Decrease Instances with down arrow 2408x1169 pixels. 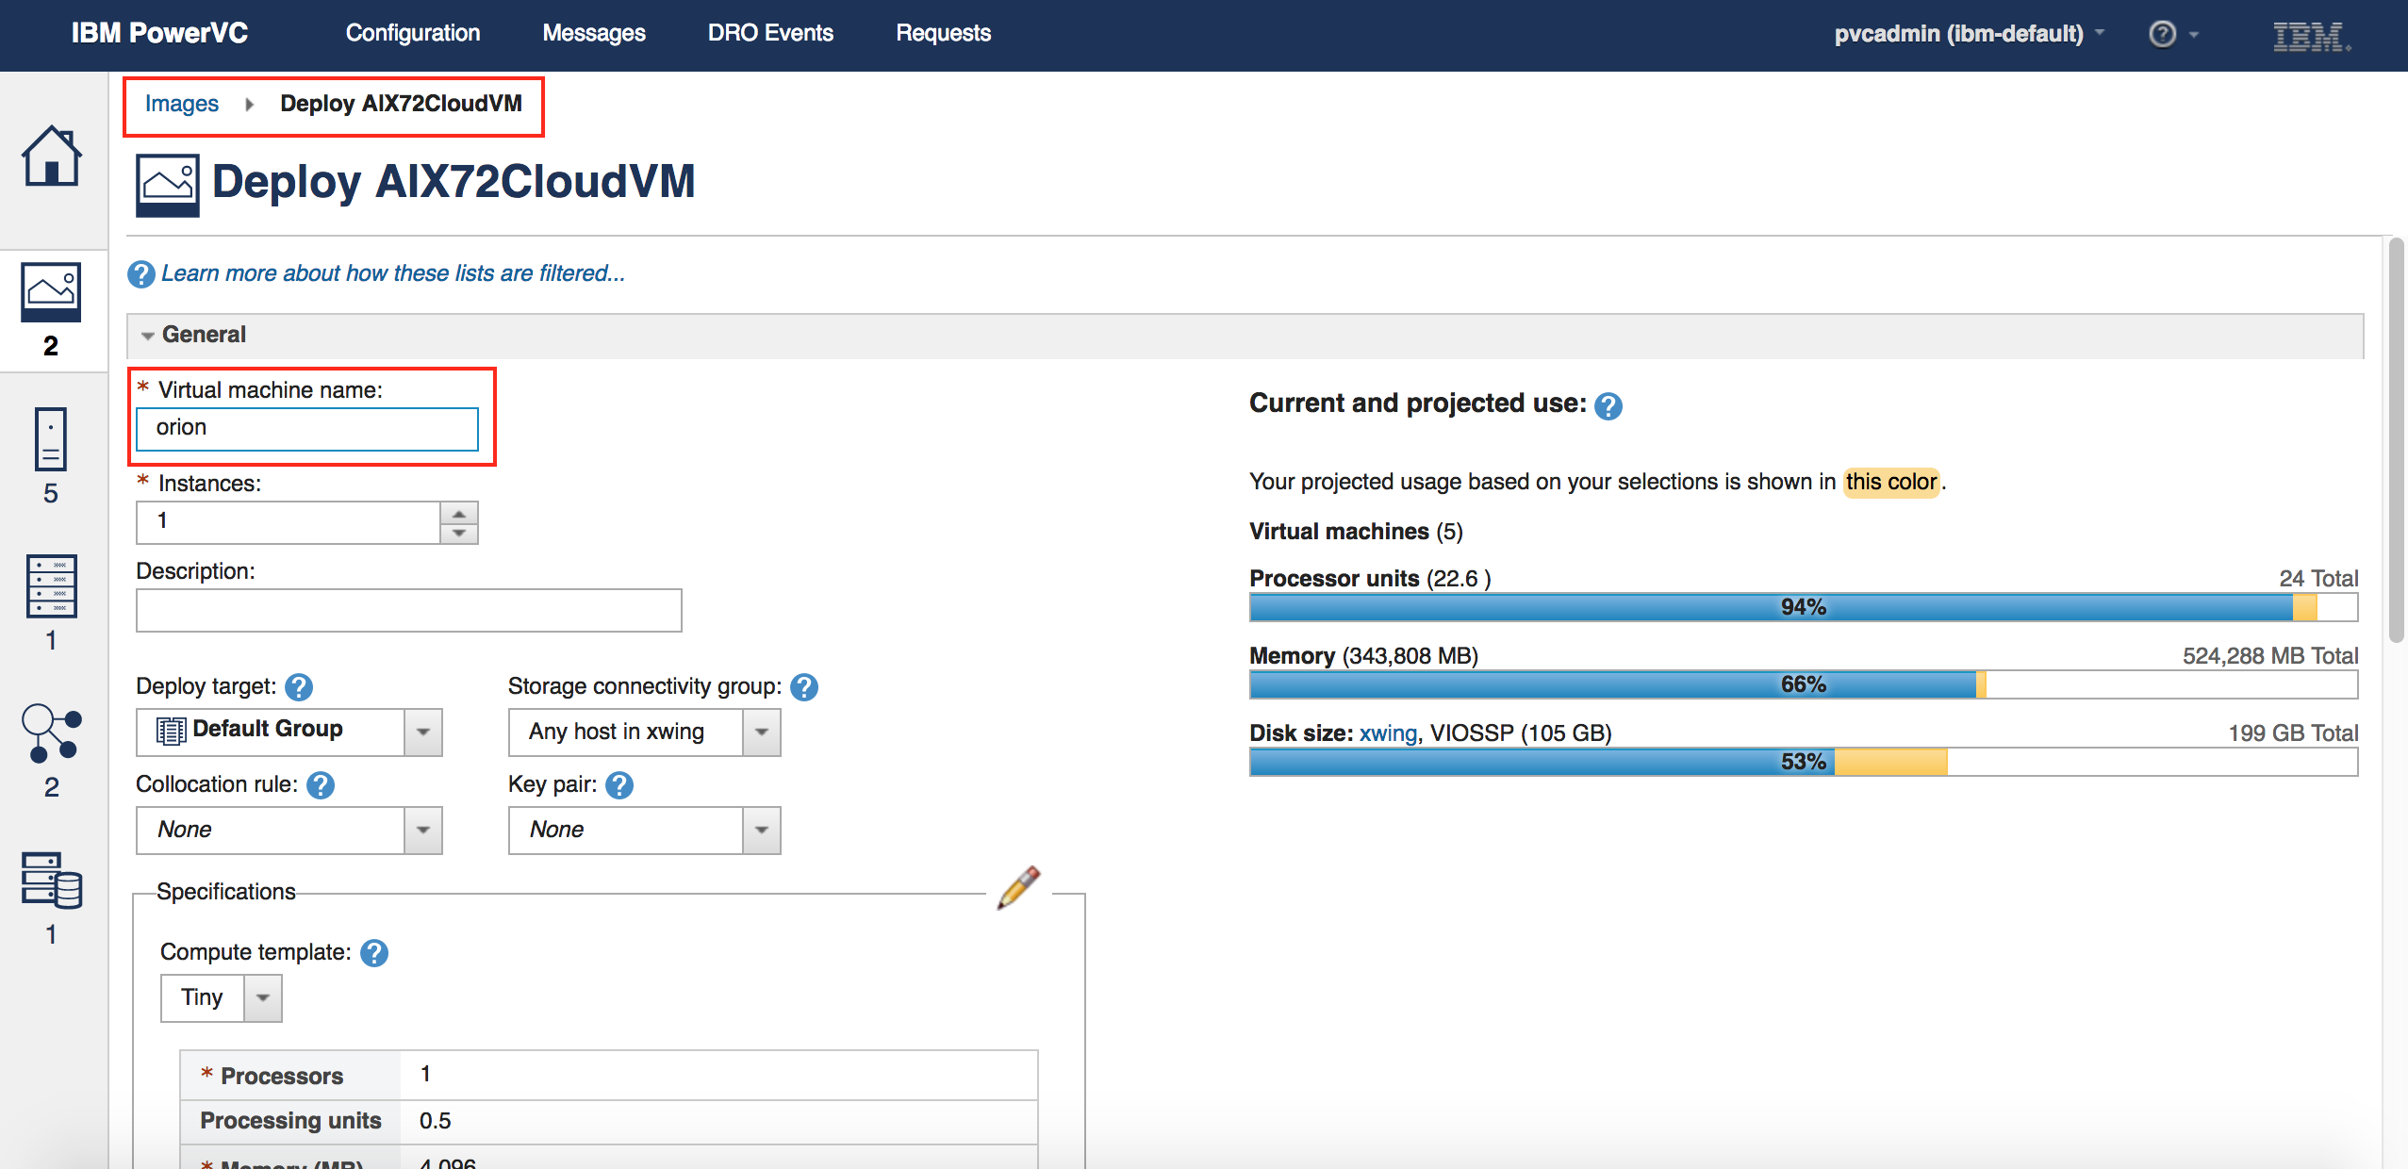[x=459, y=534]
